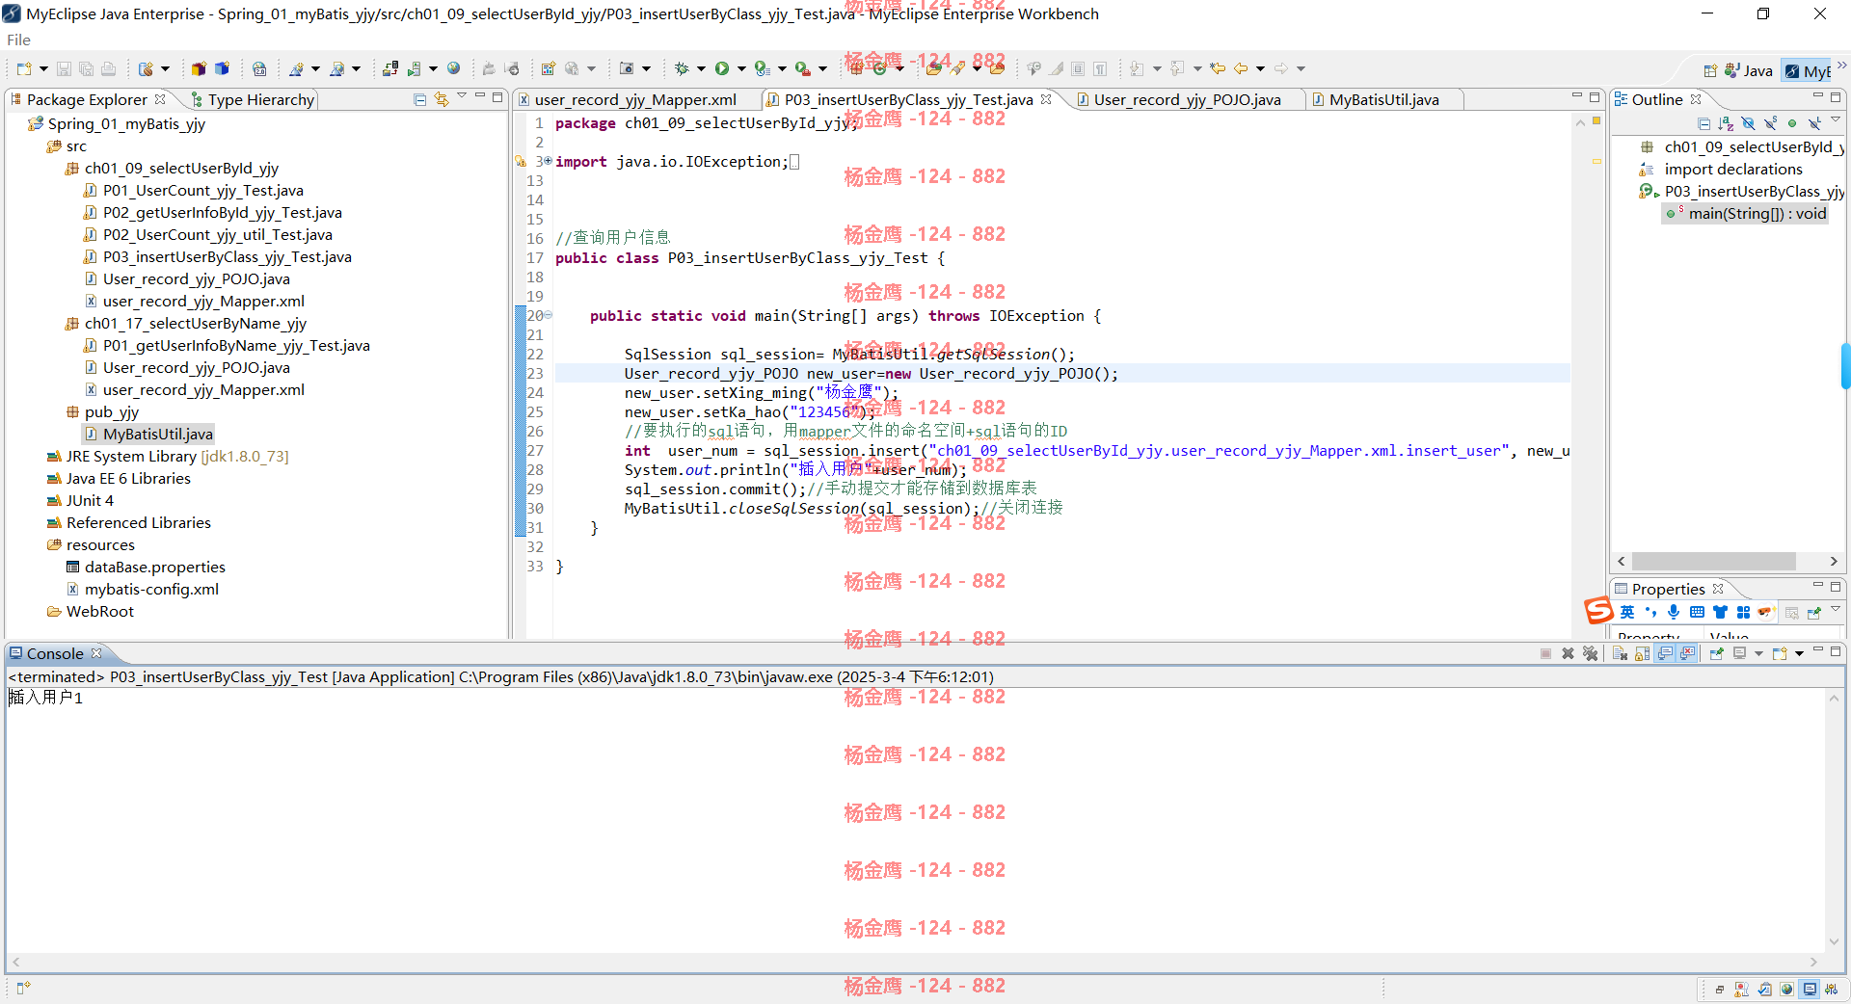Click the Save All icon
Viewport: 1851px width, 1004px height.
tap(86, 68)
